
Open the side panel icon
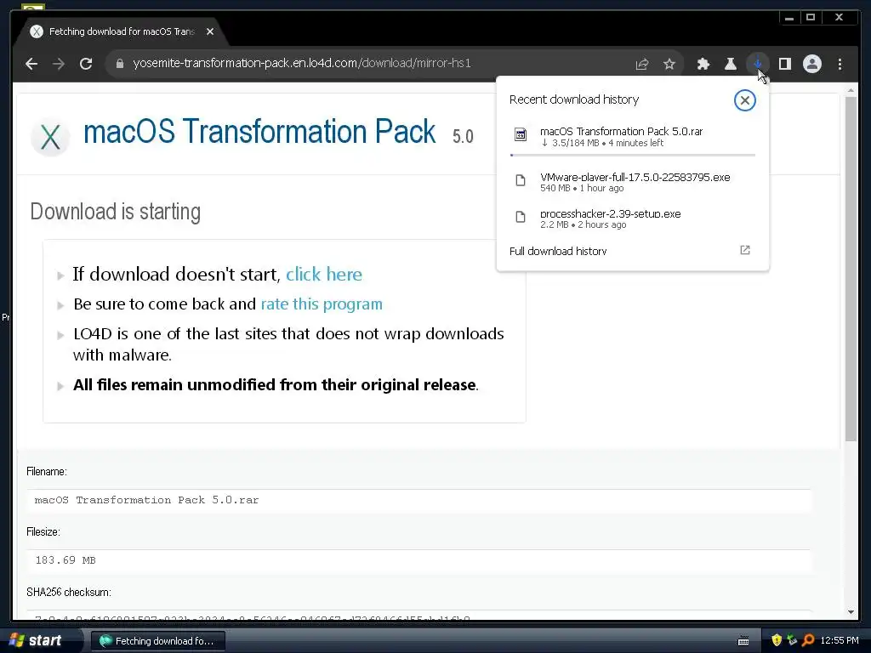click(785, 64)
